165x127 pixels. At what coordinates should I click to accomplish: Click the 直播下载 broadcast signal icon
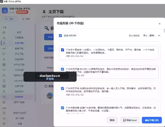[4, 49]
